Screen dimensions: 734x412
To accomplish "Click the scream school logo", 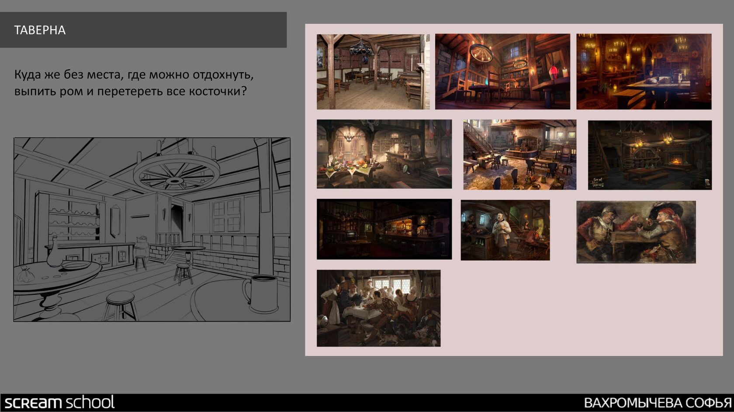I will coord(60,402).
